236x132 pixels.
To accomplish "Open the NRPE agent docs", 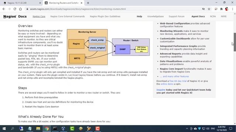I will 224,16.
